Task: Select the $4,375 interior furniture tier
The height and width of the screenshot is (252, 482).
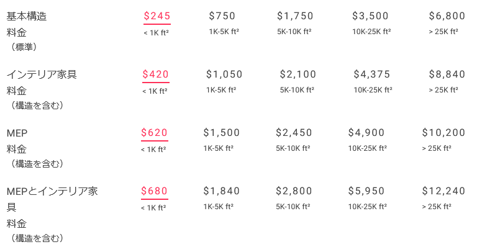Action: pyautogui.click(x=372, y=74)
